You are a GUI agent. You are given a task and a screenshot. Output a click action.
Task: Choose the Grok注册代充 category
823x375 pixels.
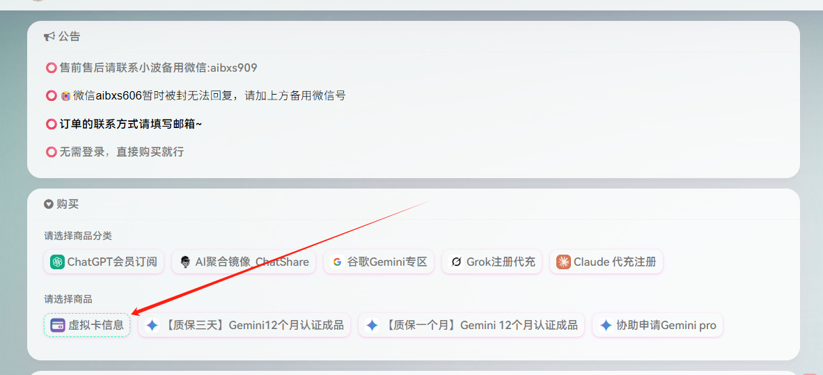click(x=492, y=262)
